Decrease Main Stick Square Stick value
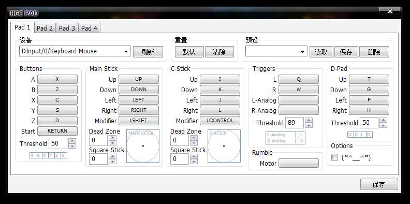Viewport: 410px width, 204px height. [112, 162]
